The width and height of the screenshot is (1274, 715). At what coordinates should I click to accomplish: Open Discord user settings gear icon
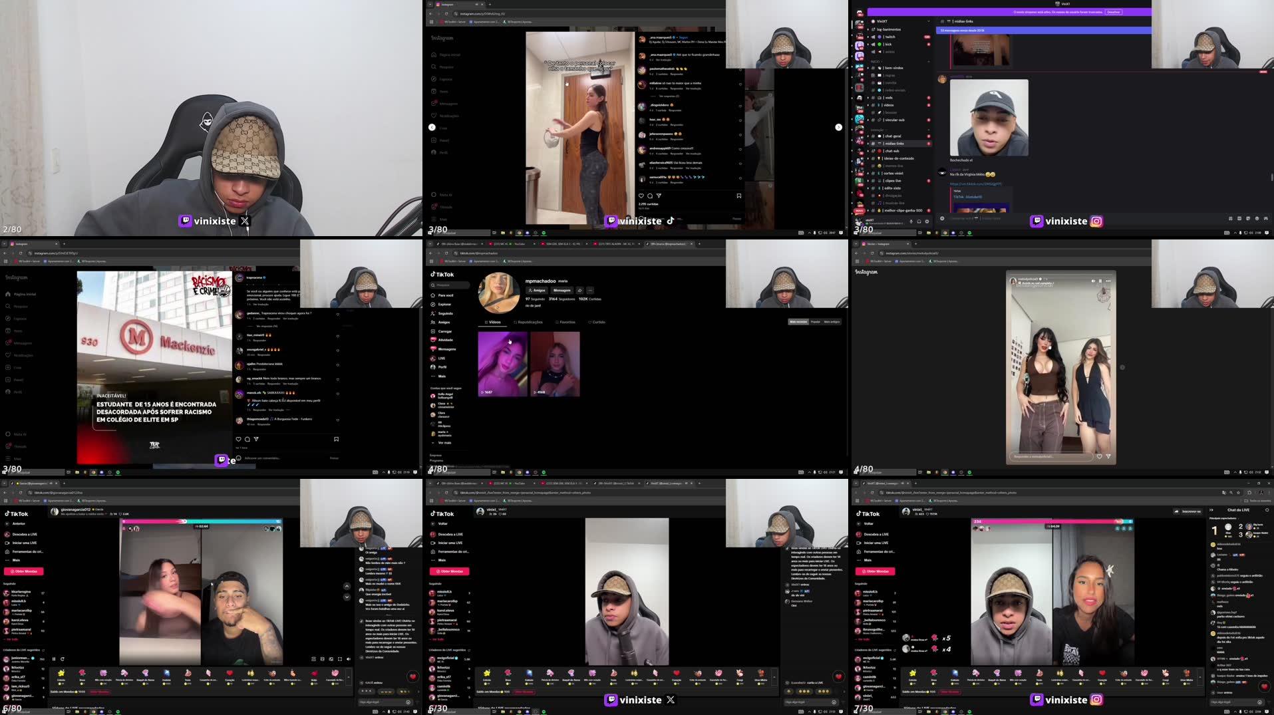(927, 221)
